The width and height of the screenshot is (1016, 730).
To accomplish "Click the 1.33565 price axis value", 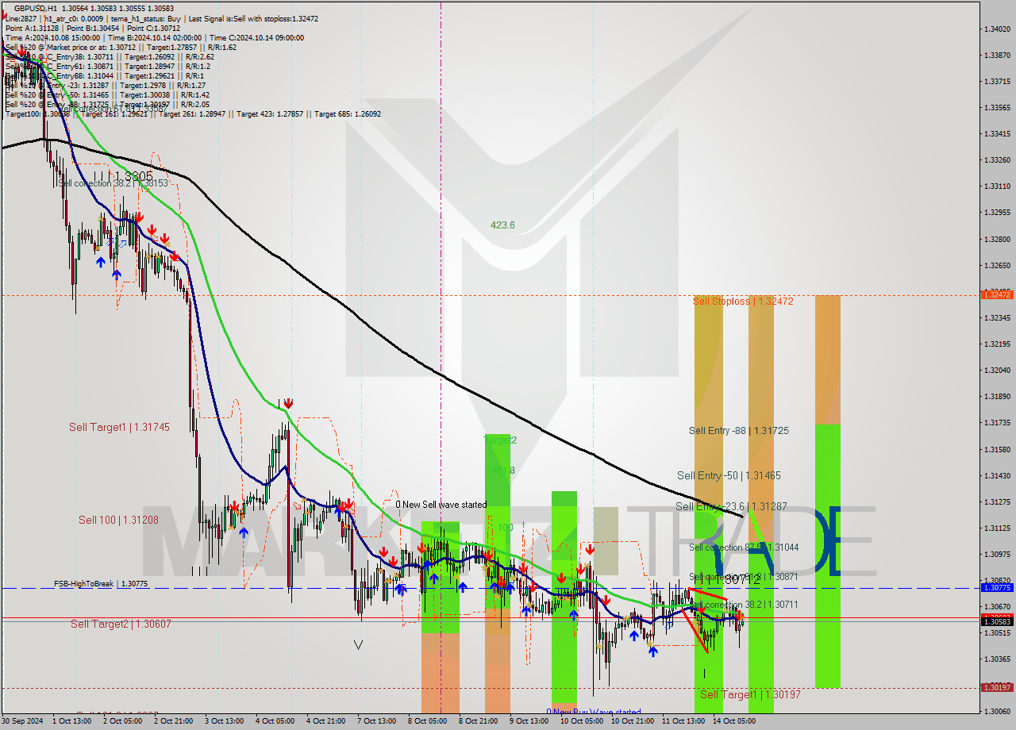I will pyautogui.click(x=997, y=108).
